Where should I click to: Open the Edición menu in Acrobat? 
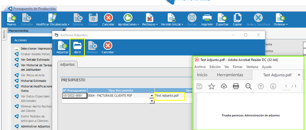coord(215,67)
